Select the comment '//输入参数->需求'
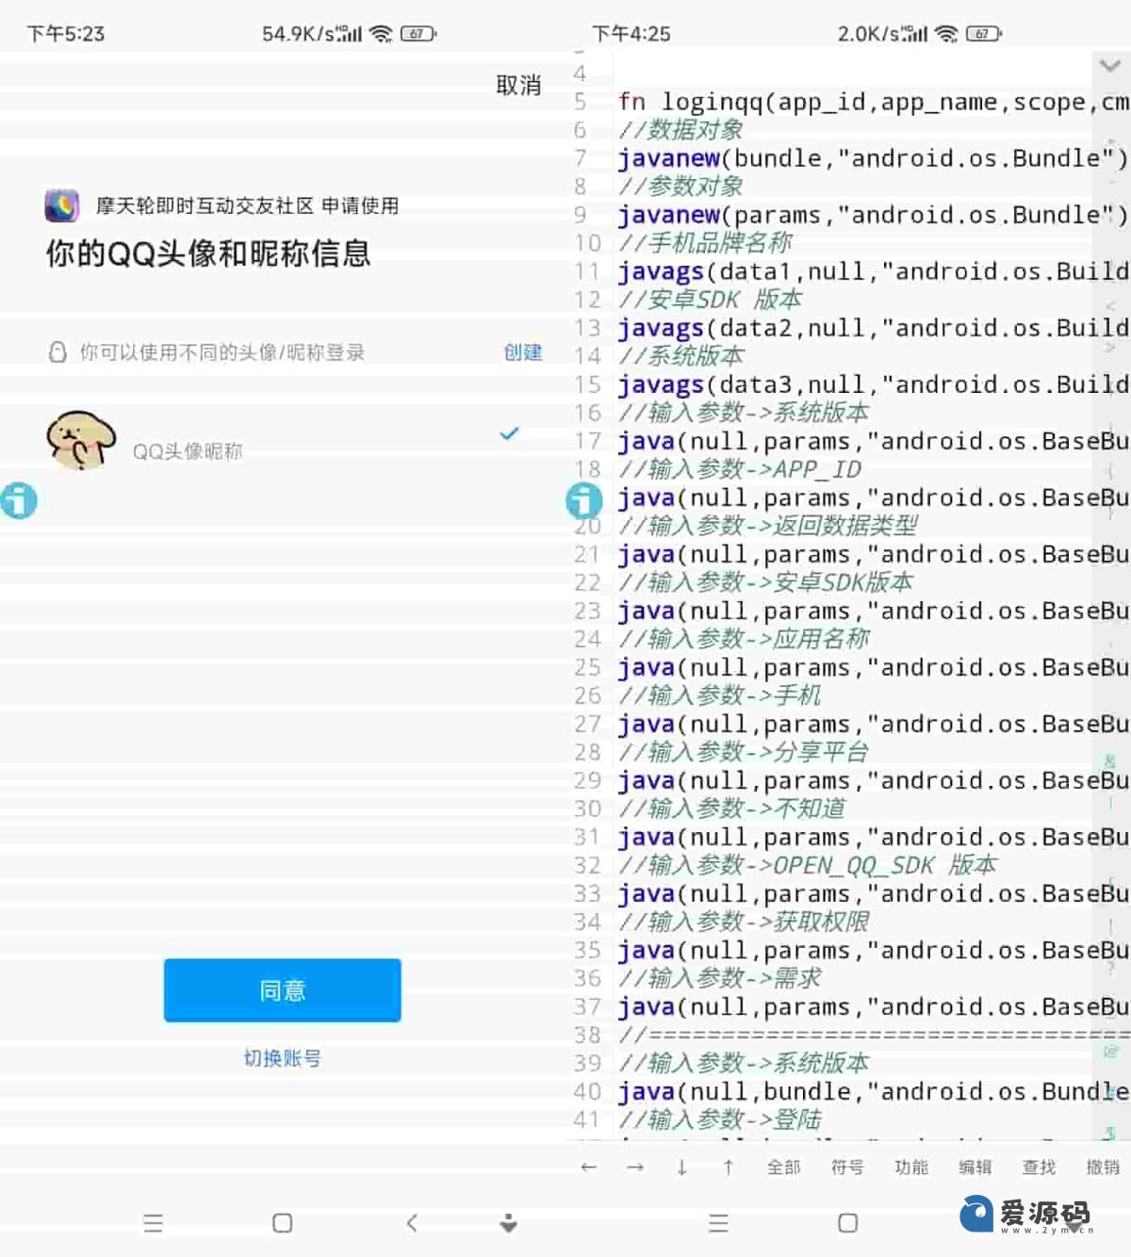The width and height of the screenshot is (1131, 1257). pyautogui.click(x=720, y=978)
